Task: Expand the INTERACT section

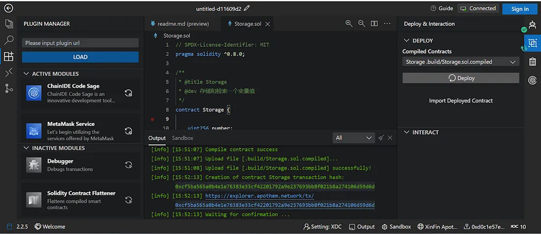Action: [406, 132]
